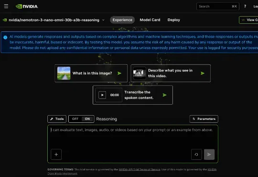Switch to the Deploy tab
Viewport: 258px width, 177px height.
click(173, 20)
